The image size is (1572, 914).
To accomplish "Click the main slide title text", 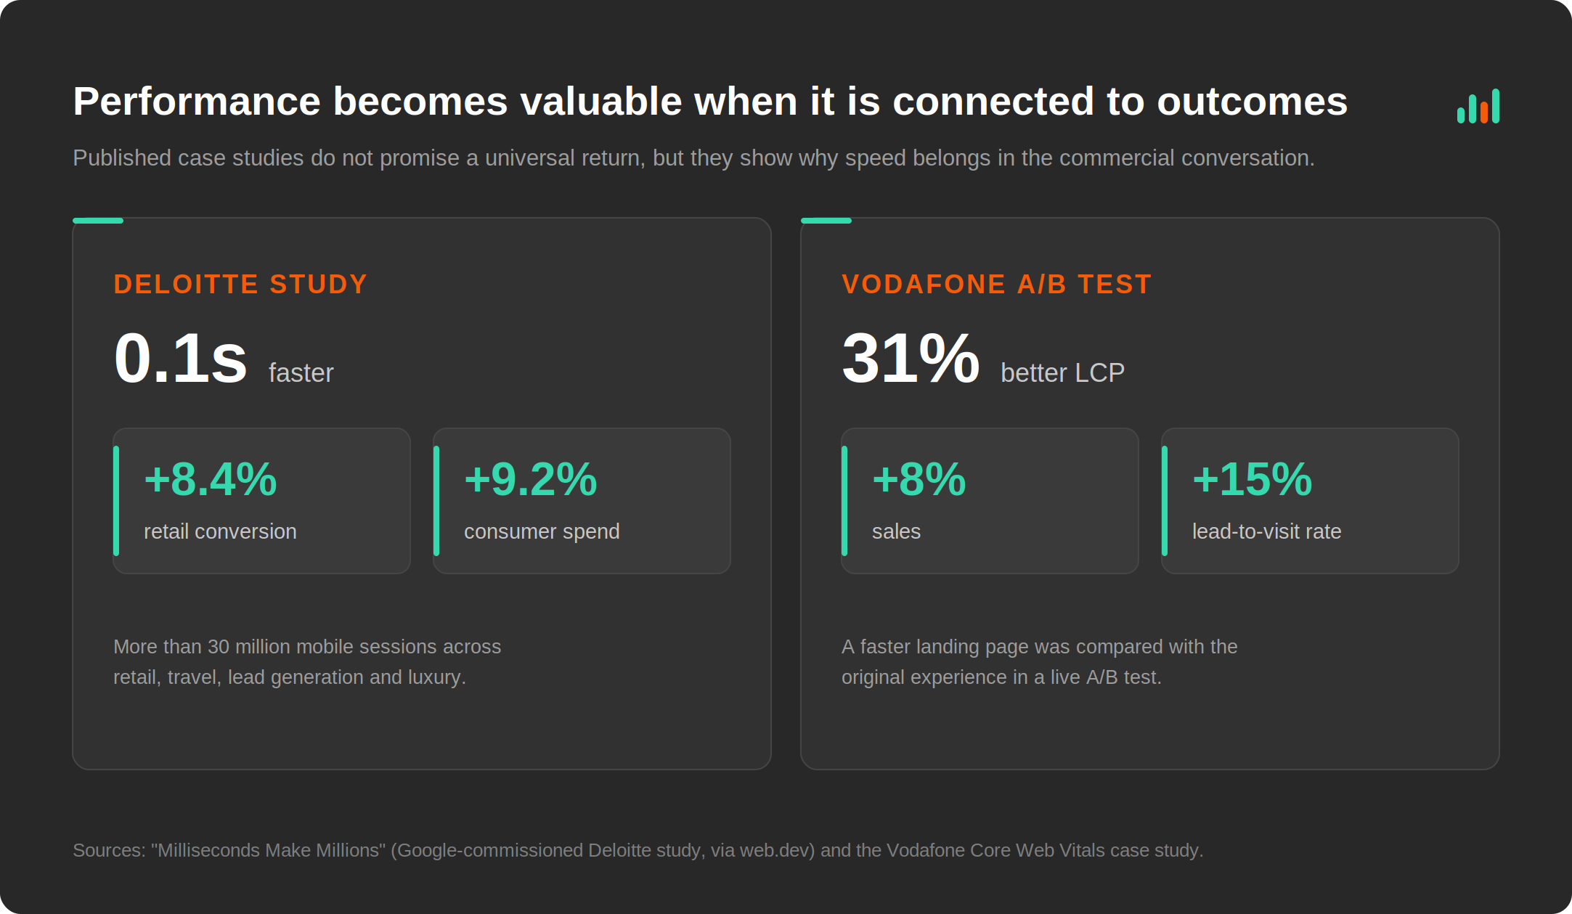I will tap(709, 101).
